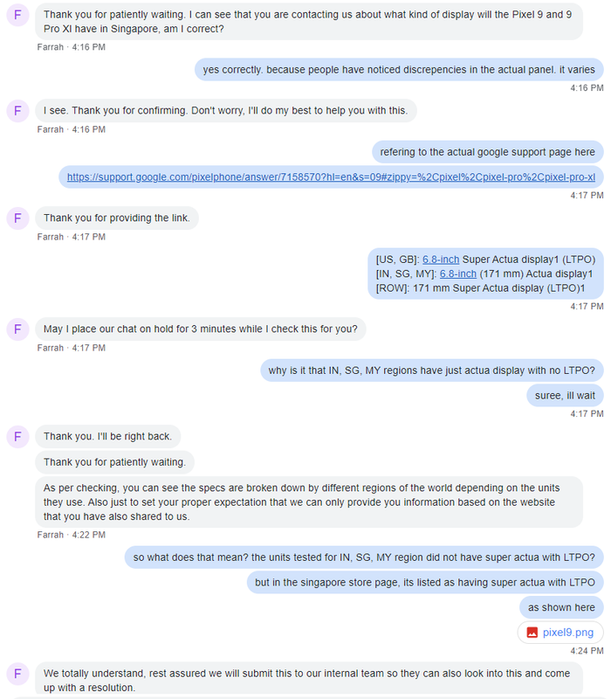The image size is (611, 699).
Task: Click the red image icon on pixel9.png
Action: (532, 632)
